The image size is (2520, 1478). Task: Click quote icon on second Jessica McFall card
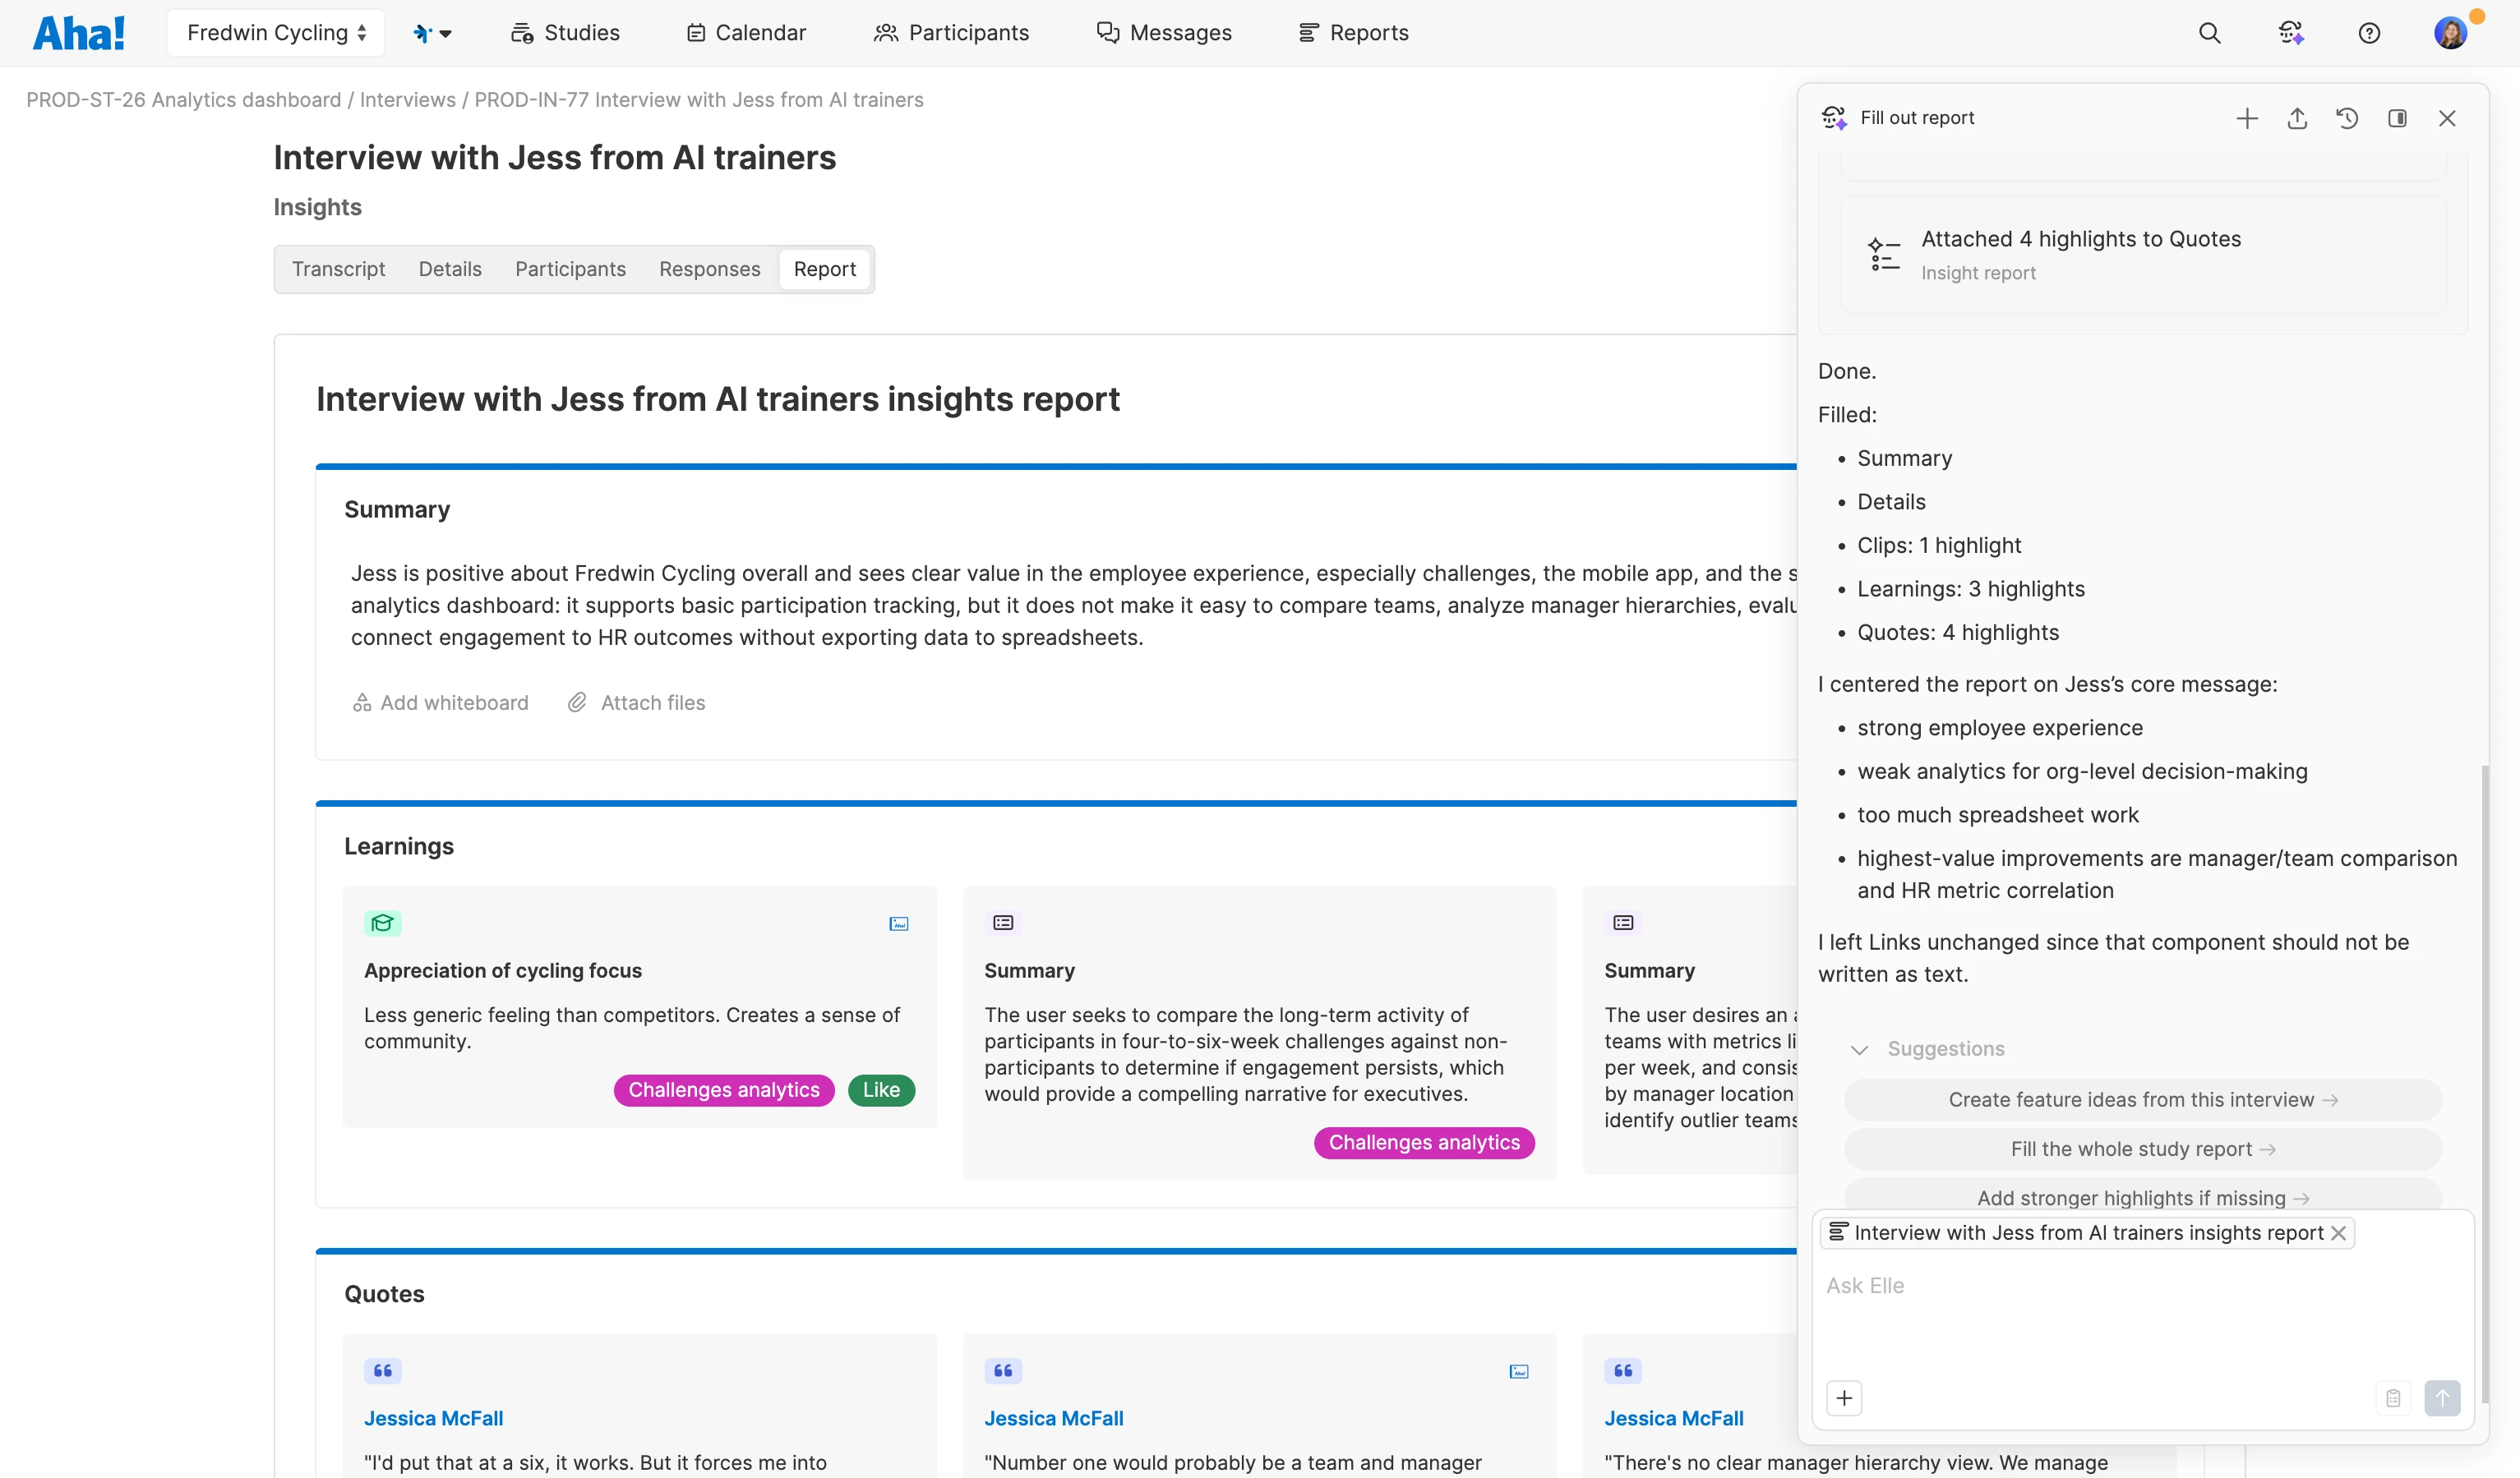point(1003,1370)
